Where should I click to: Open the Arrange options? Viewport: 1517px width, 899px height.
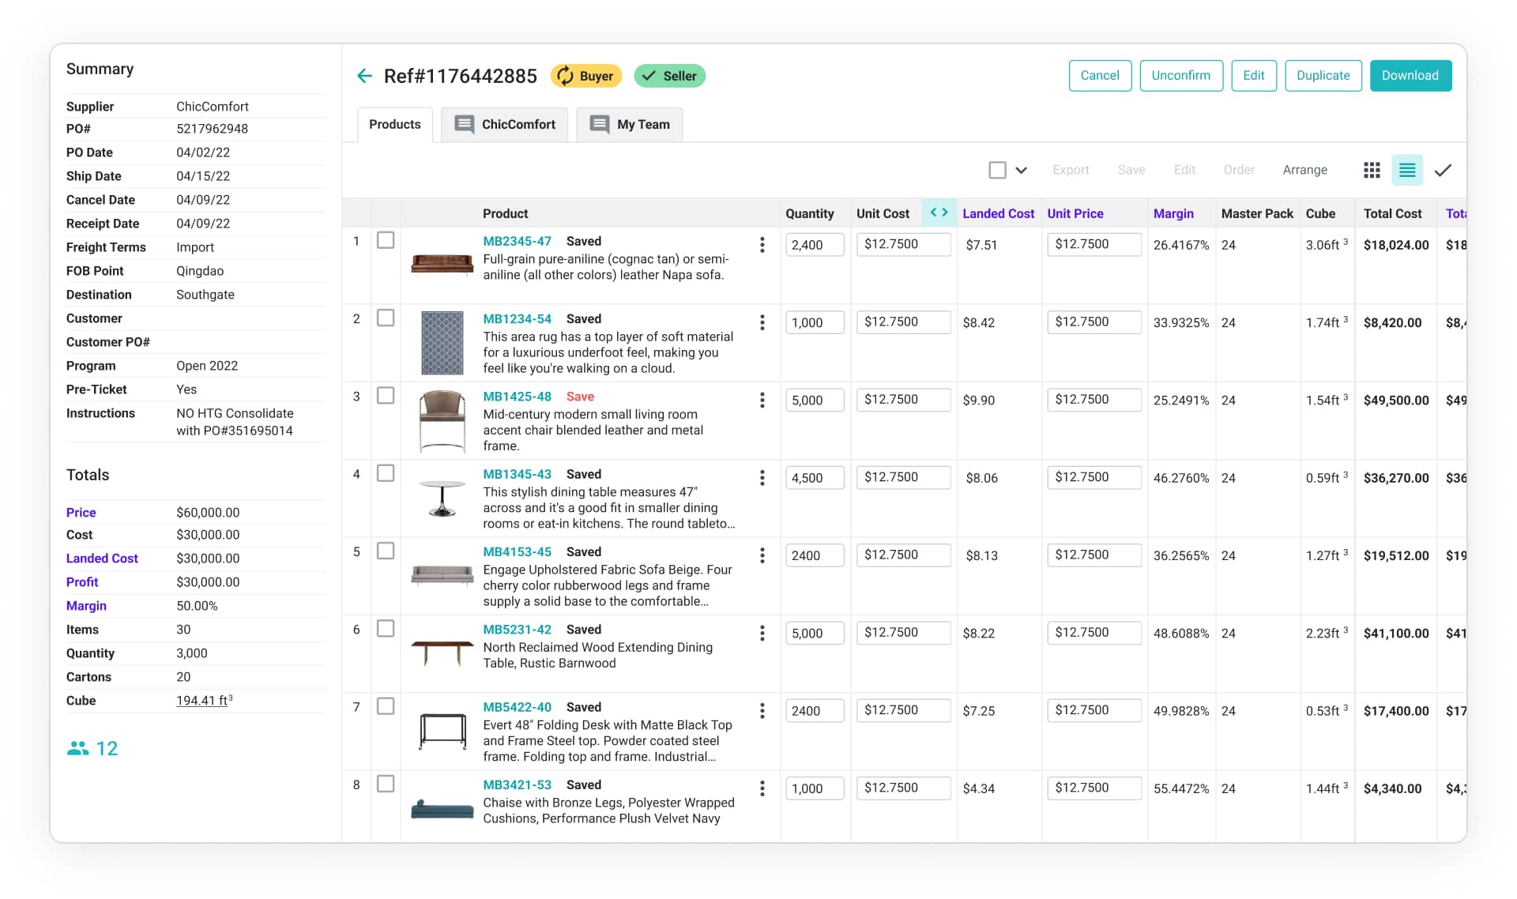coord(1304,170)
